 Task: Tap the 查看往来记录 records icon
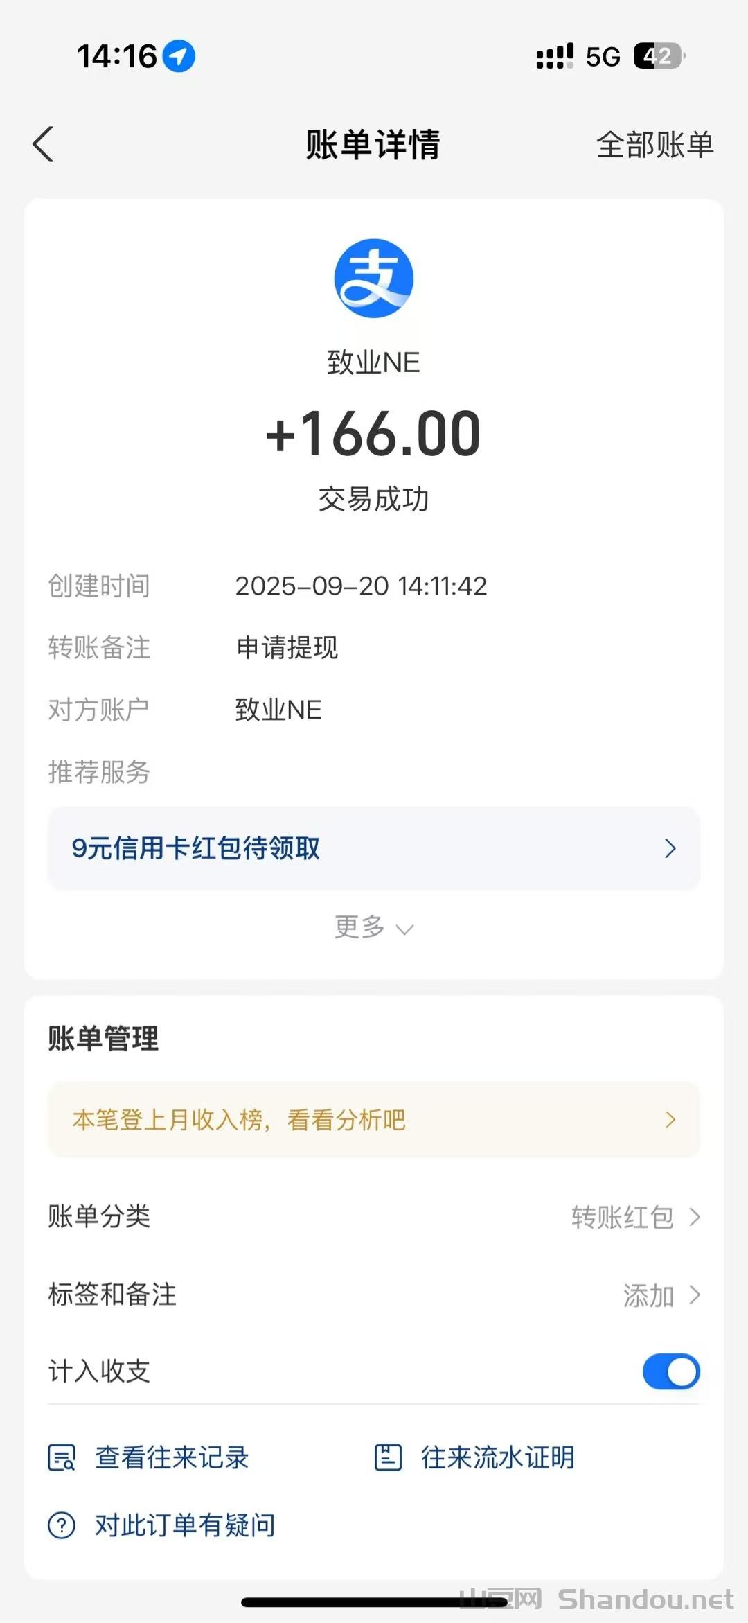62,1457
